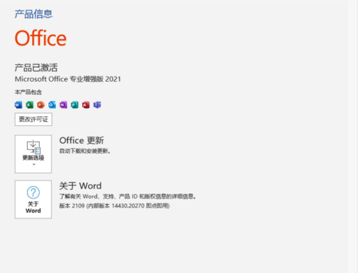Click the 更改许可证 button
This screenshot has height=273, width=358.
click(33, 119)
